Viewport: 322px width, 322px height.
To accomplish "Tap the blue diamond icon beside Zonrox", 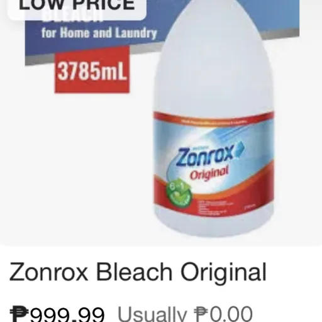I will 240,148.
